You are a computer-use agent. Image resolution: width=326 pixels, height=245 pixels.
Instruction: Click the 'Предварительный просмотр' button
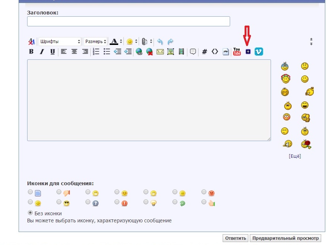[285, 238]
